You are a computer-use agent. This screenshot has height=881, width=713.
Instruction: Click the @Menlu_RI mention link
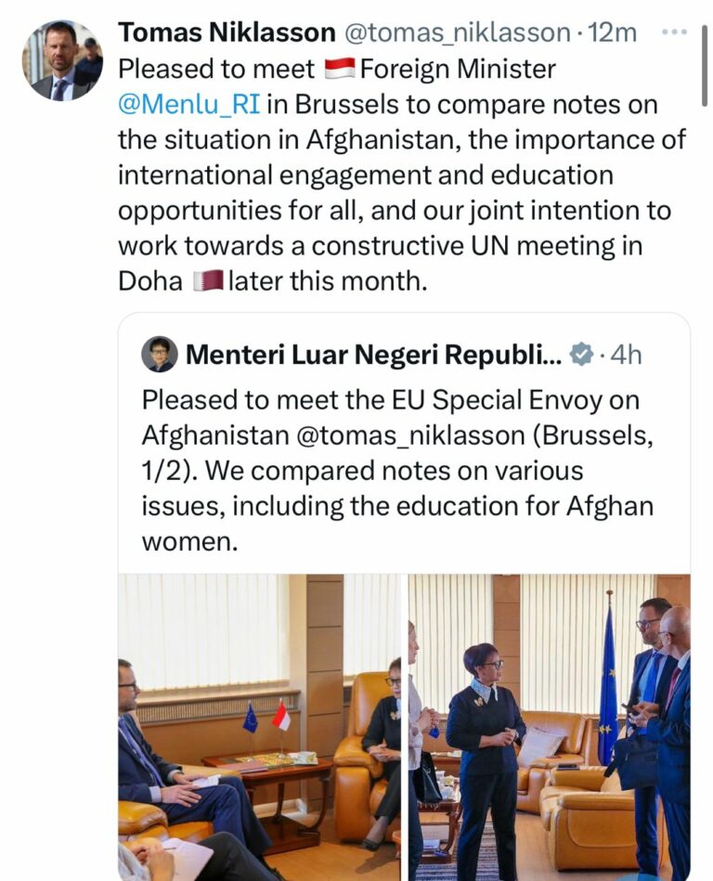click(x=189, y=105)
